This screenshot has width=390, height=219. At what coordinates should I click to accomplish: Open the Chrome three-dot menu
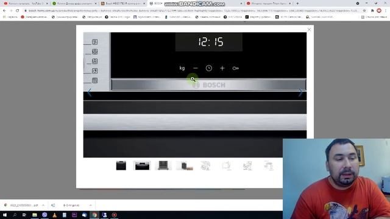(x=386, y=11)
